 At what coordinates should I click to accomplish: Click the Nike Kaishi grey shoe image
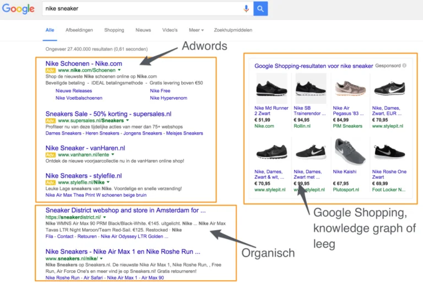coord(350,152)
